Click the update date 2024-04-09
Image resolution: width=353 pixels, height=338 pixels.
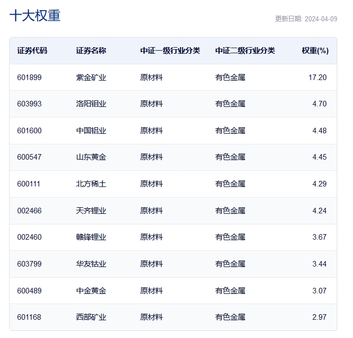321,19
